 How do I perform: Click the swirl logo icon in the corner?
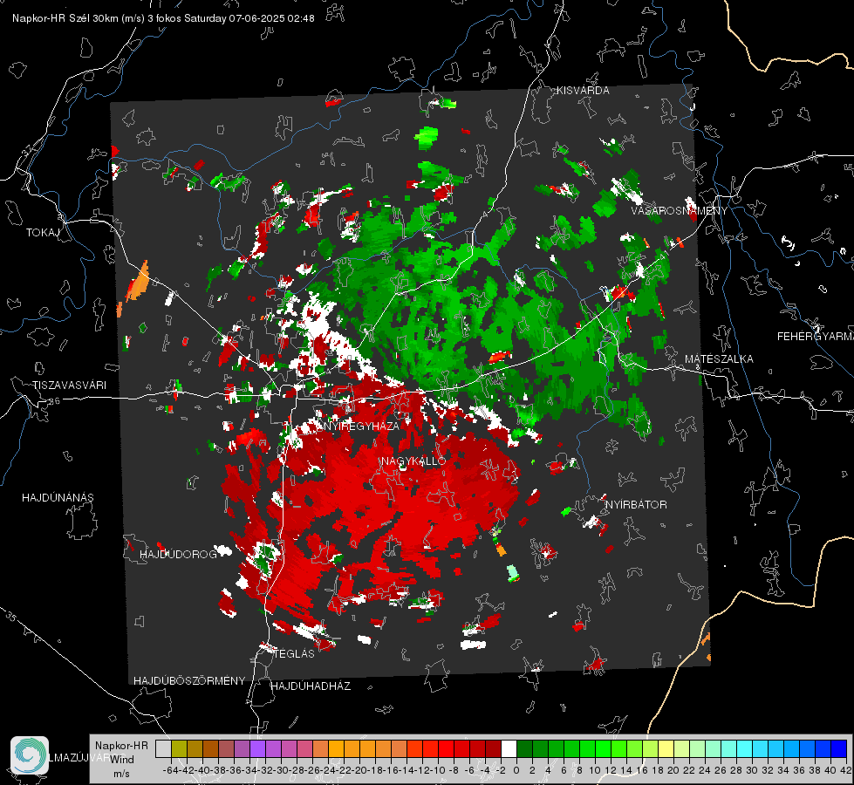click(x=30, y=755)
